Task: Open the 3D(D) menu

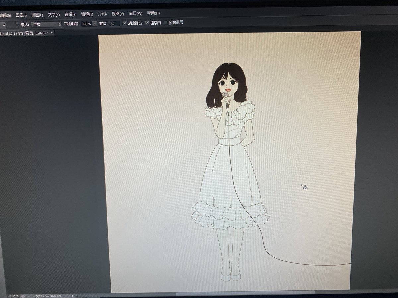Action: [102, 14]
